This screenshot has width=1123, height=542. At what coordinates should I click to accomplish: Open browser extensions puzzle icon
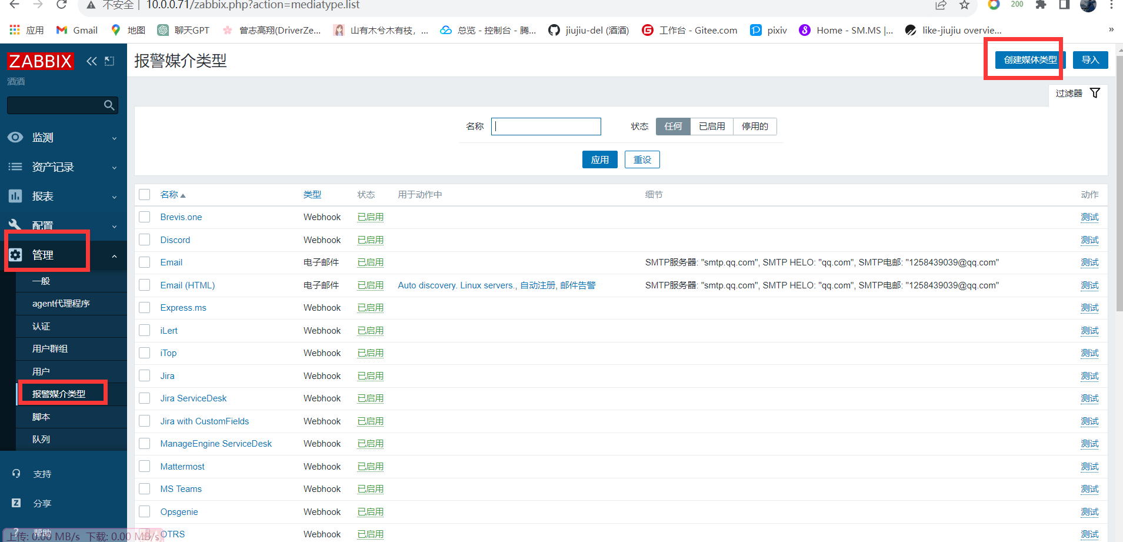pyautogui.click(x=1041, y=5)
